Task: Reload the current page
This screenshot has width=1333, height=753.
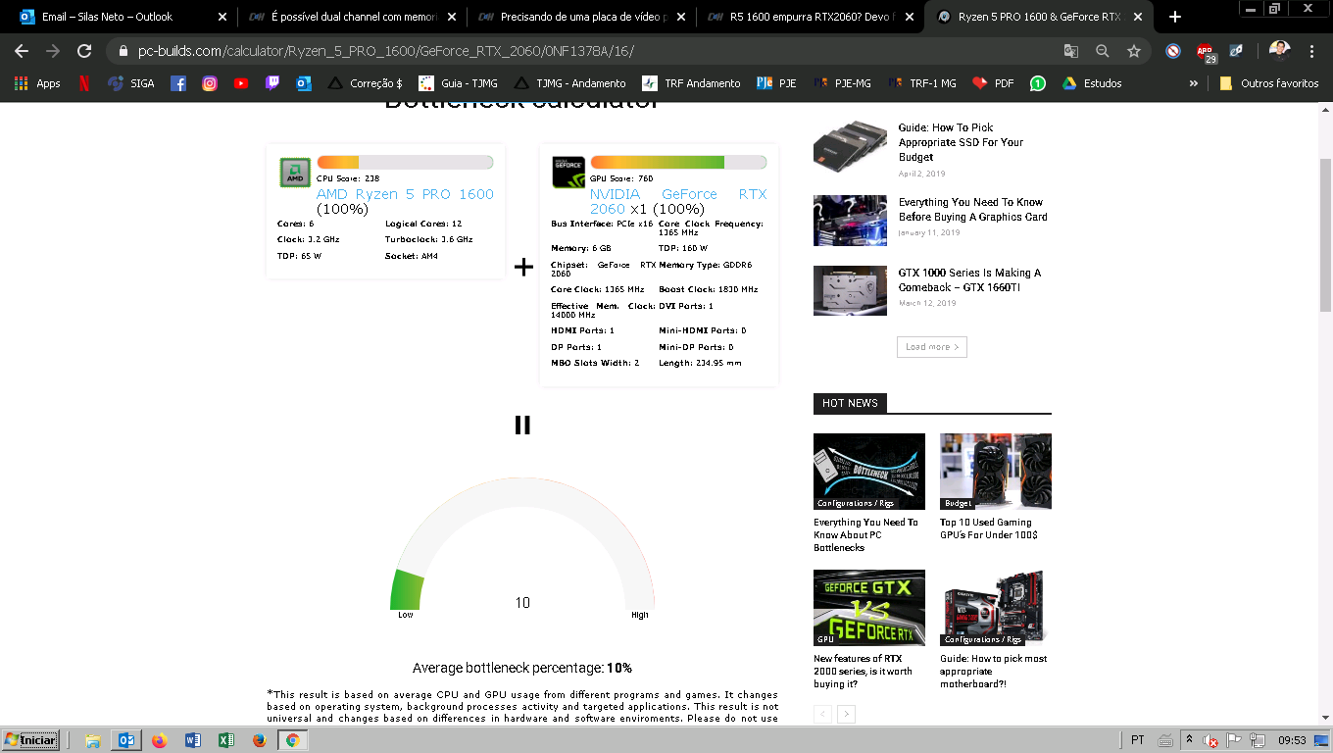Action: click(x=84, y=51)
